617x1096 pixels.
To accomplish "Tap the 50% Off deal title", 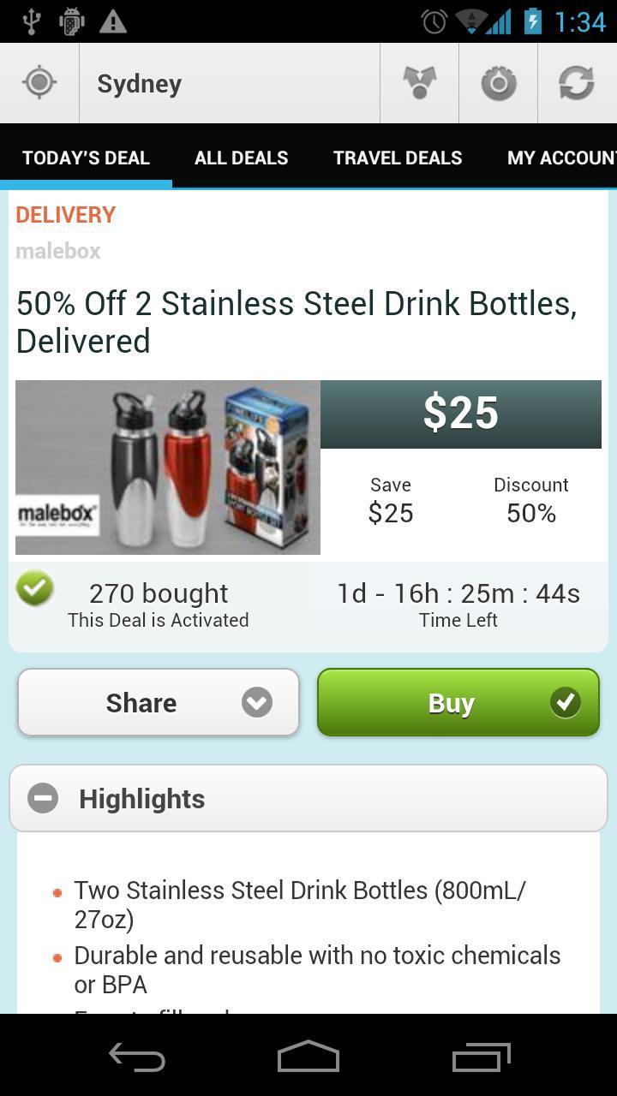I will click(x=296, y=322).
